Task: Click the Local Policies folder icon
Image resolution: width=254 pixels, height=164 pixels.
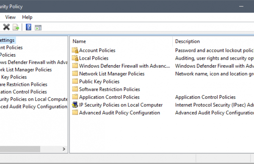Action: click(75, 58)
